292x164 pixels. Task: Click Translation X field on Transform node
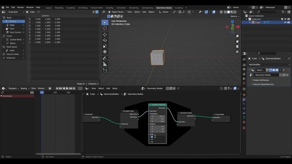(x=157, y=117)
